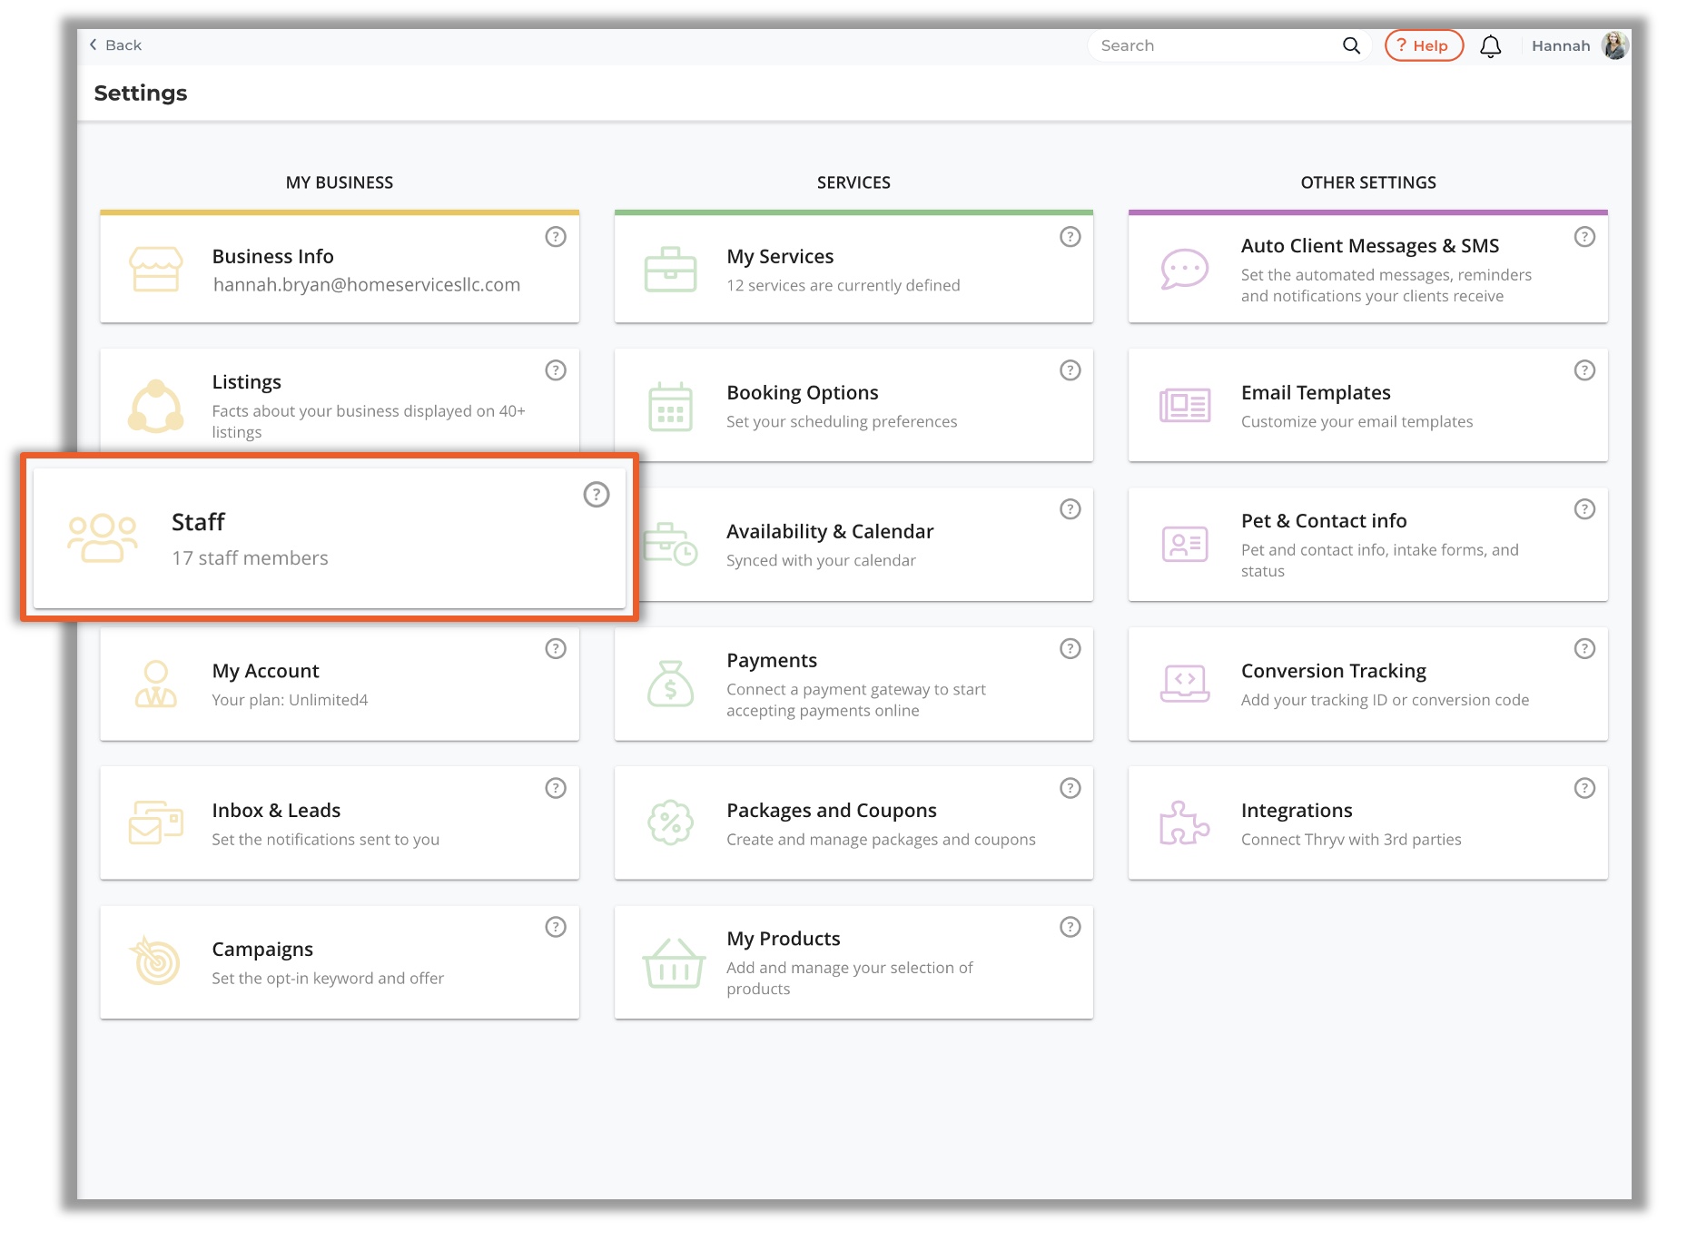Click the Help button

pyautogui.click(x=1423, y=45)
